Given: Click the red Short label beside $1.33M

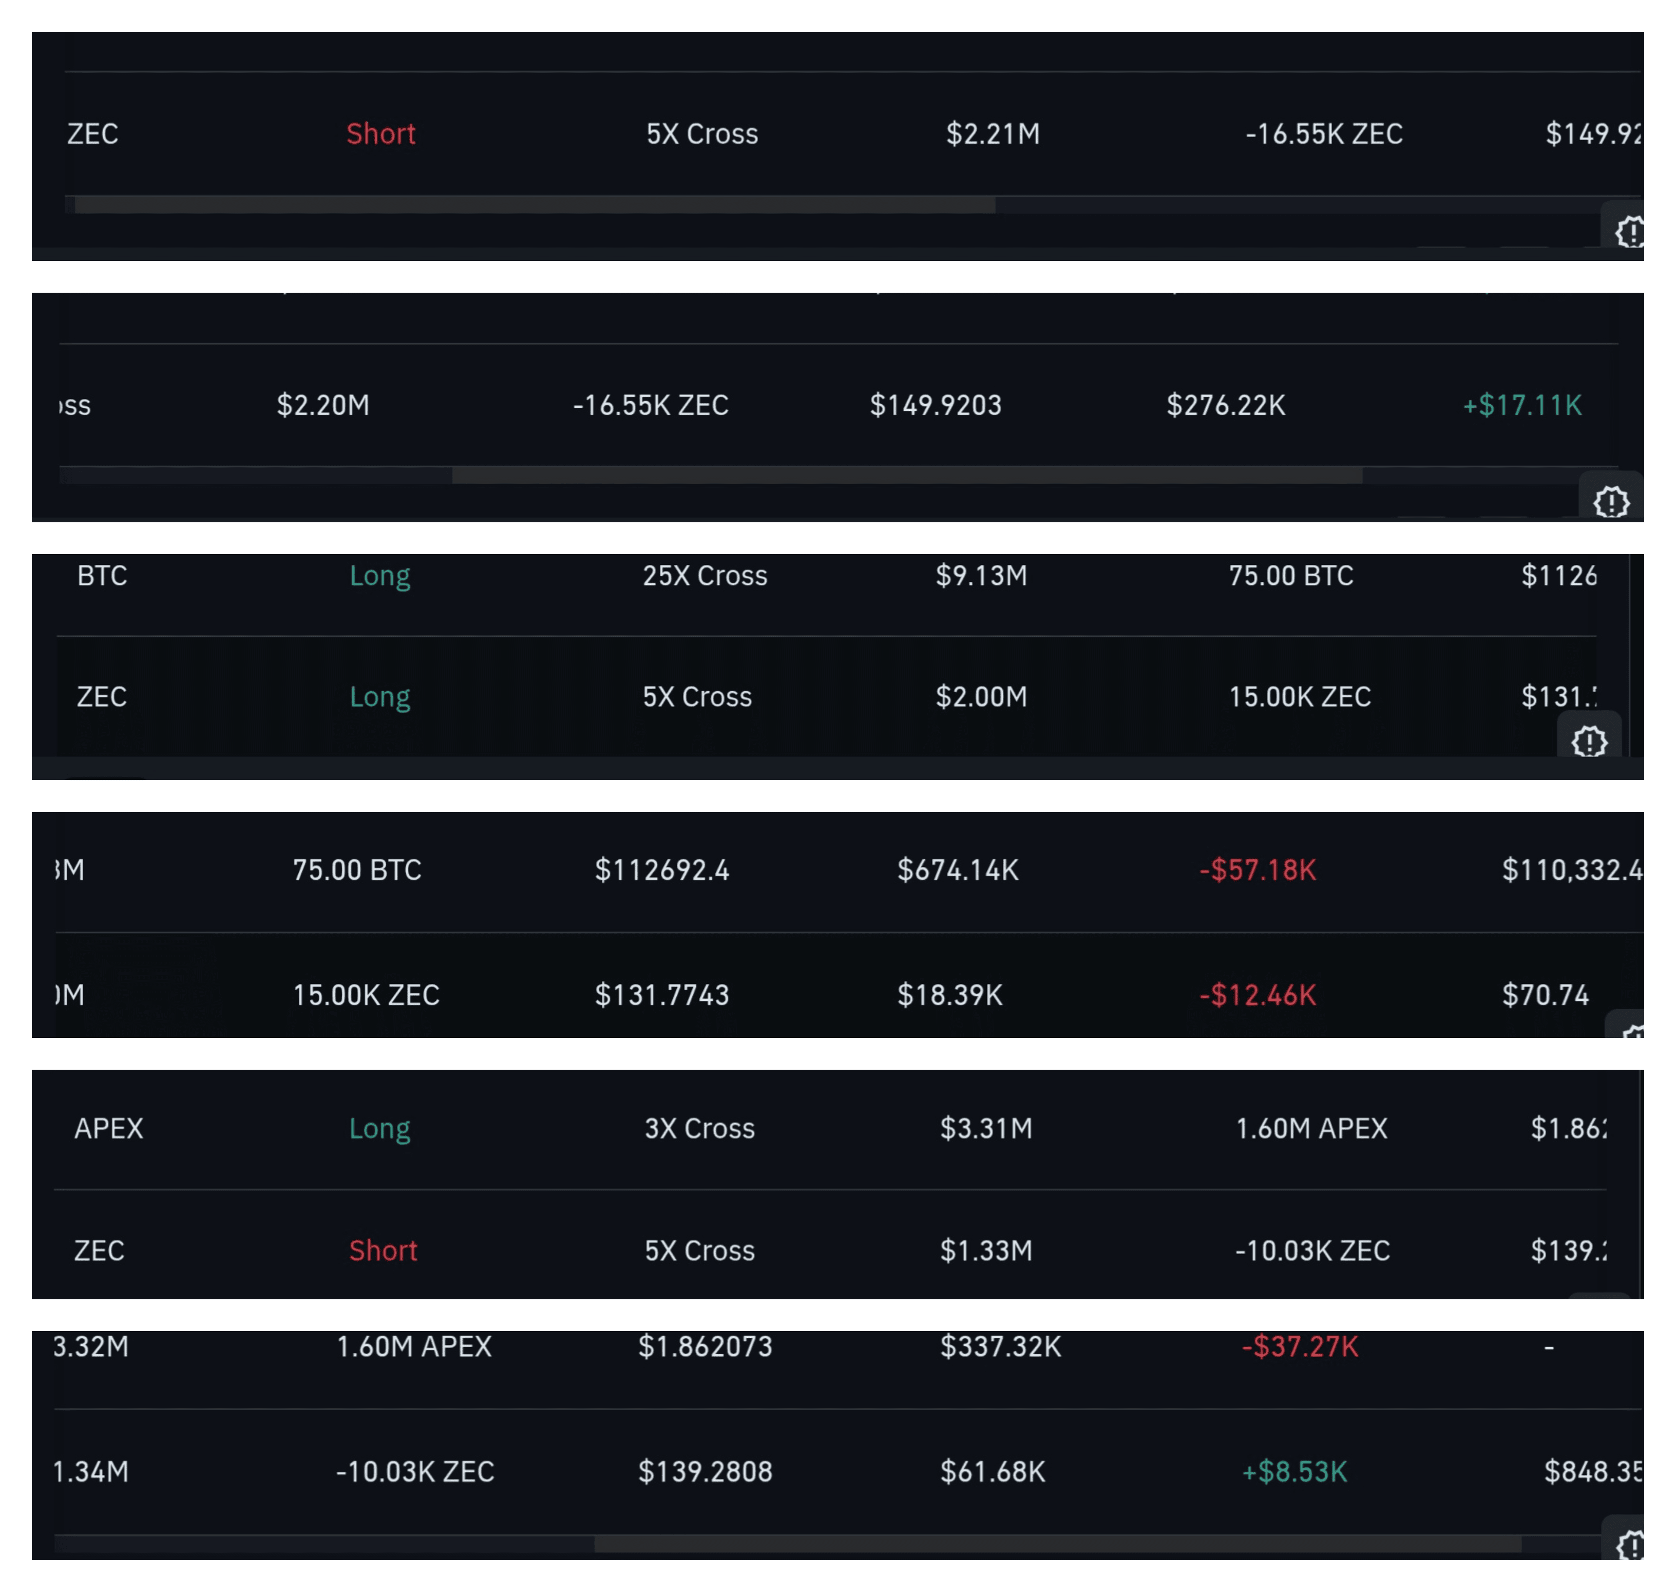Looking at the screenshot, I should tap(383, 1250).
